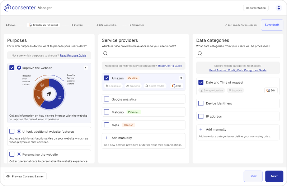Focus the Data categories search field
287x186 pixels.
pos(238,54)
